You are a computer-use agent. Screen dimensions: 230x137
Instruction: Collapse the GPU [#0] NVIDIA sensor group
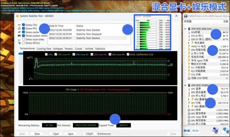(x=185, y=85)
